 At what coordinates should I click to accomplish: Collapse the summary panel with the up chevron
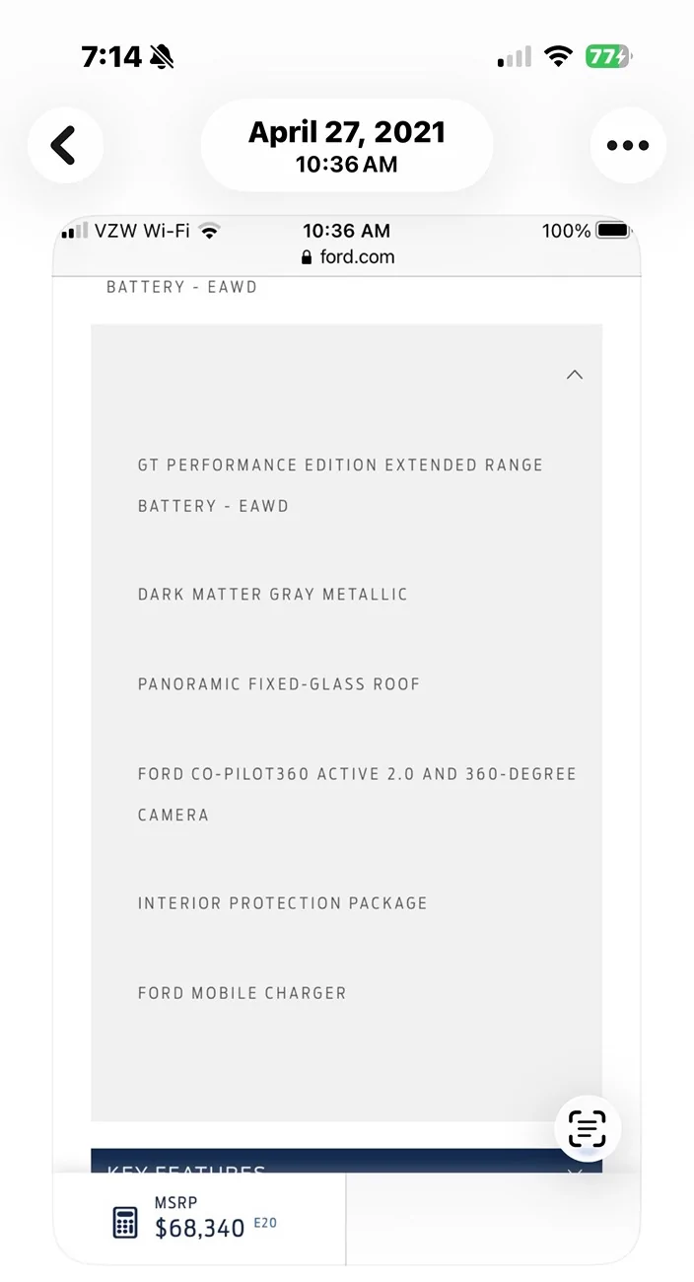click(575, 375)
